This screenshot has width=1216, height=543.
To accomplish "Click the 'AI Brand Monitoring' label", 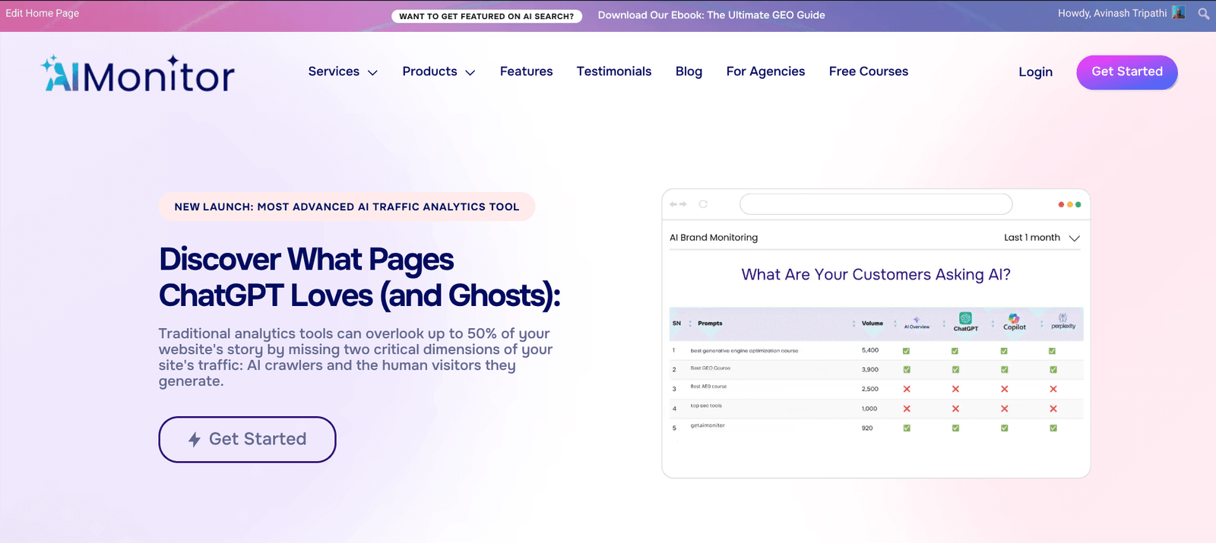I will coord(714,238).
